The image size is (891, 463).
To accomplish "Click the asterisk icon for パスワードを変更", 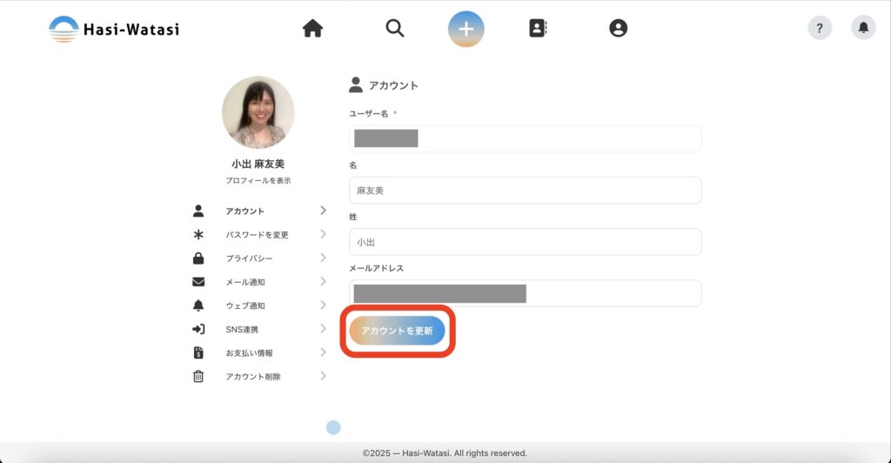I will tap(198, 234).
